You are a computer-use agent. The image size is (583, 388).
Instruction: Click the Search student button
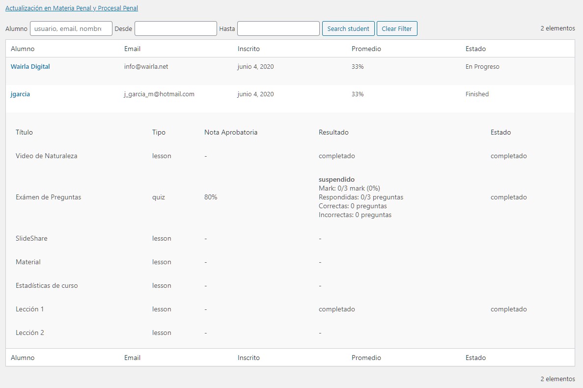click(x=348, y=28)
